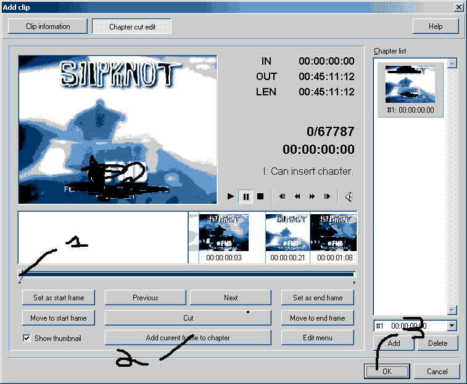Close the Add clip window

pos(458,7)
